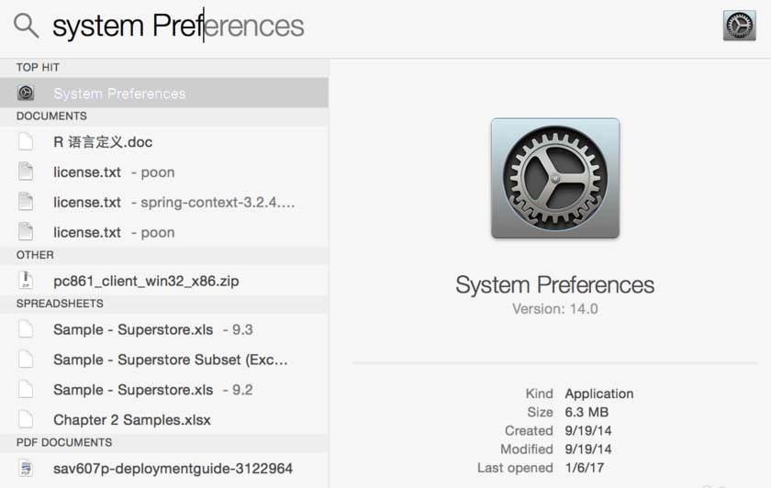
Task: Click the magnifying glass search icon
Action: 26,26
